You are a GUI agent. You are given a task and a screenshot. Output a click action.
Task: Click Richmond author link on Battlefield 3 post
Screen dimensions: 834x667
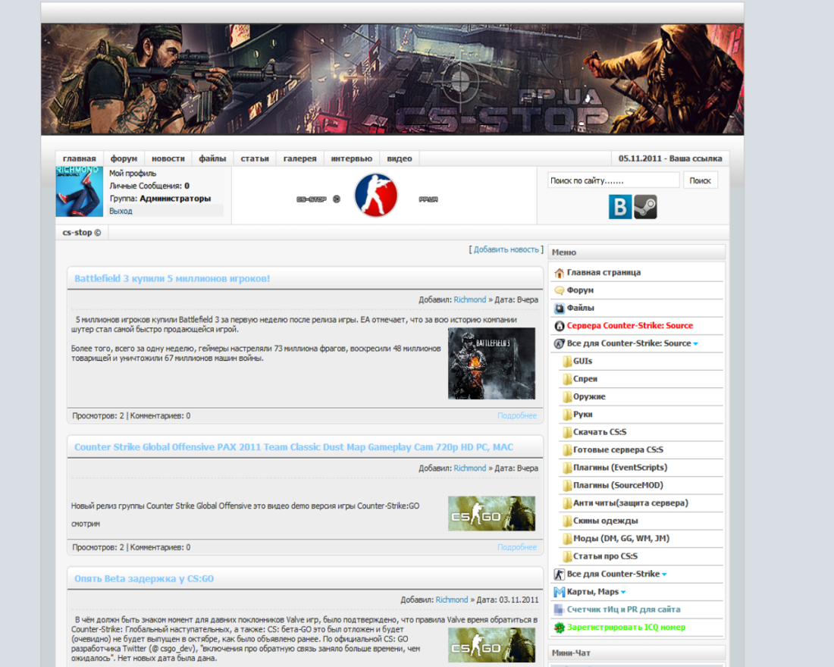(x=469, y=300)
